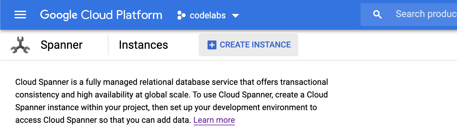Image resolution: width=457 pixels, height=131 pixels.
Task: Click the divider between Spanner and Instances
Action: [x=108, y=45]
